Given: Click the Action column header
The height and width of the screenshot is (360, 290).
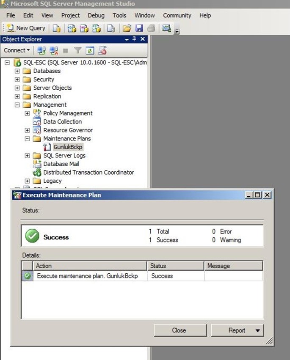Looking at the screenshot, I should click(x=90, y=266).
